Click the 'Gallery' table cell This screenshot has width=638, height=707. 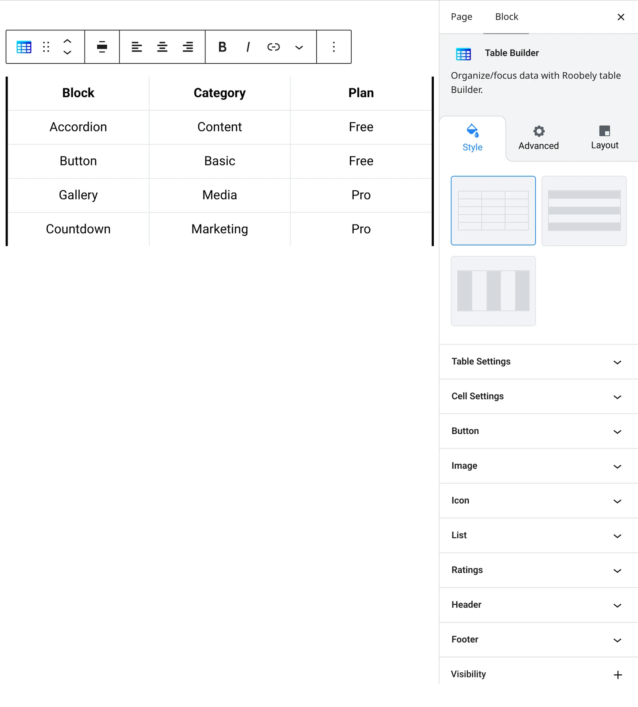(x=79, y=196)
